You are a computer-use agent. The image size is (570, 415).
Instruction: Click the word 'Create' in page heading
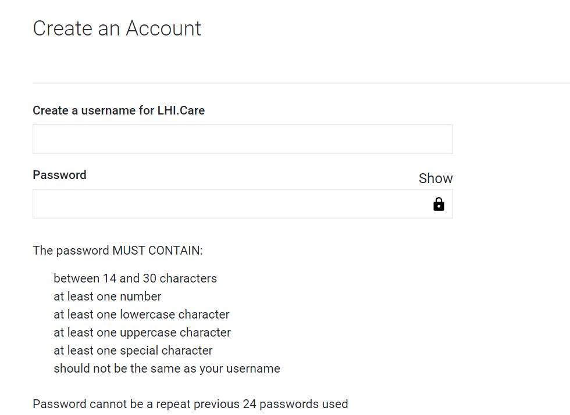tap(63, 28)
